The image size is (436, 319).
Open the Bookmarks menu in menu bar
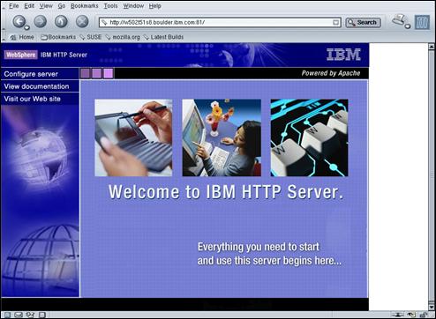(85, 6)
